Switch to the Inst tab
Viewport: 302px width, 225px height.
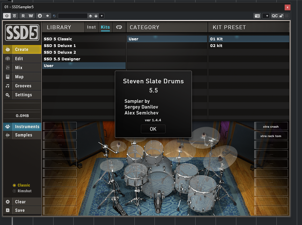pos(92,27)
